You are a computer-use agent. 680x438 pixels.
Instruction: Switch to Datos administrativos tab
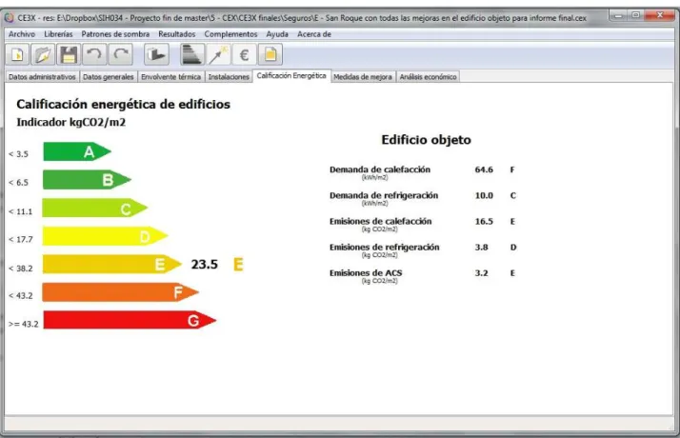tap(42, 77)
